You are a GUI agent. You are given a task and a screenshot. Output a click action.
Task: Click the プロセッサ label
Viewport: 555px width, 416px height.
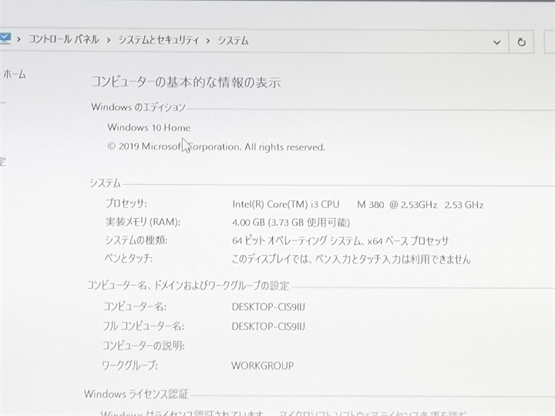coord(126,203)
